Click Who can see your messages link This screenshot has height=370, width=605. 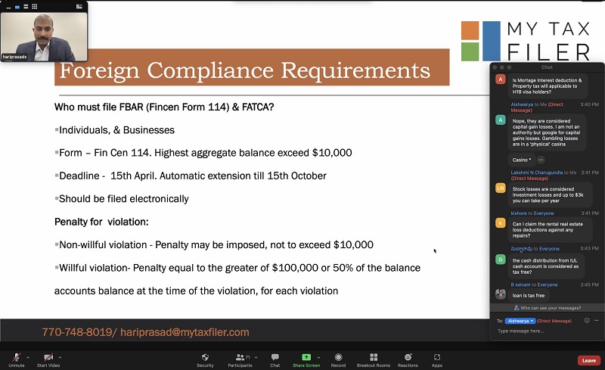tap(547, 308)
